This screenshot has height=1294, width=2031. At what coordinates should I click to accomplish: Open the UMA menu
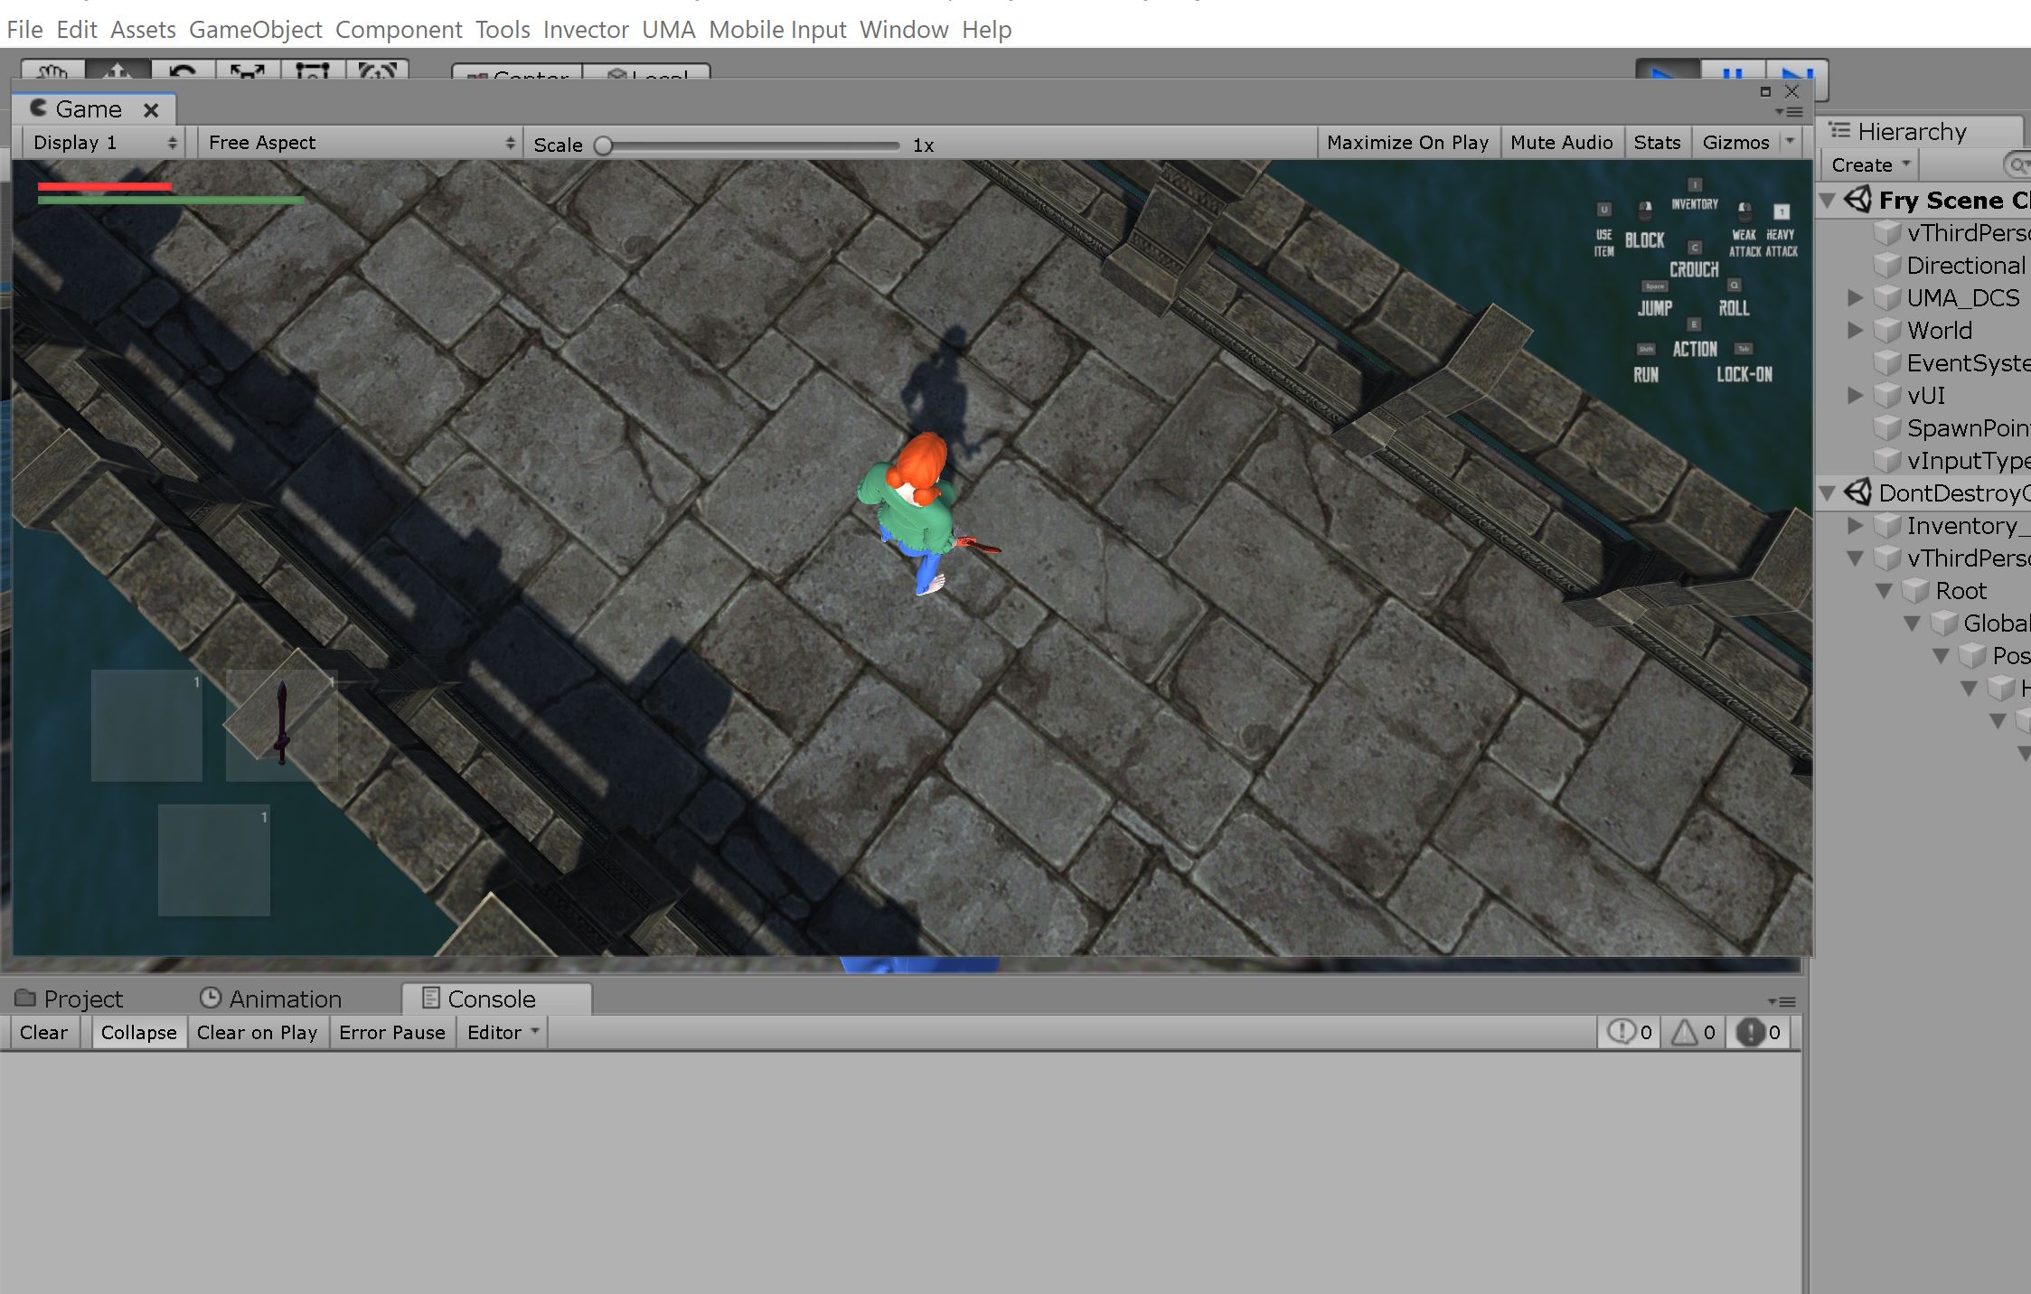669,30
